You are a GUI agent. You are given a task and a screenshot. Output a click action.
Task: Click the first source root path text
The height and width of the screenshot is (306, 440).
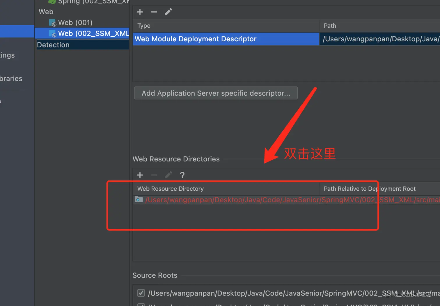pos(294,293)
